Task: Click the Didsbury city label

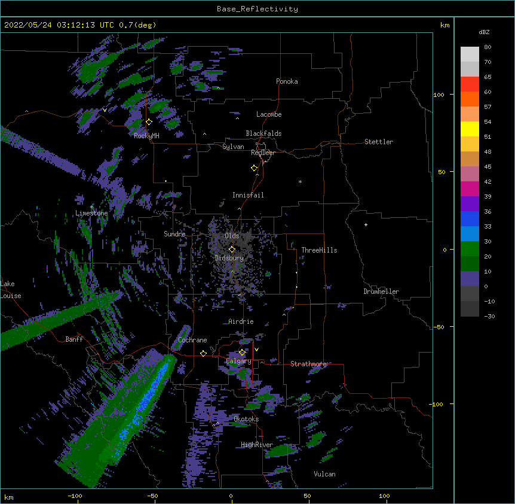Action: click(x=229, y=258)
